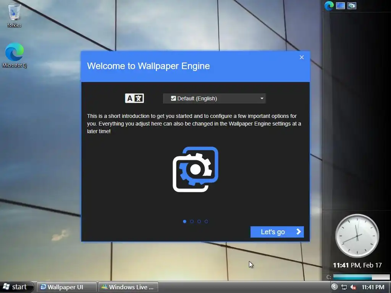Expand hidden system tray icons arrow

click(334, 287)
